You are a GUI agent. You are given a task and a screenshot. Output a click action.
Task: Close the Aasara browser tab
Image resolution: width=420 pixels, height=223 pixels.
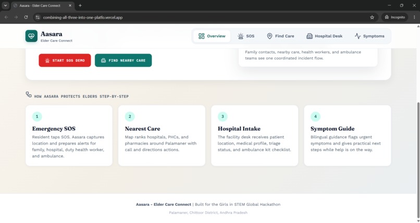click(x=70, y=5)
